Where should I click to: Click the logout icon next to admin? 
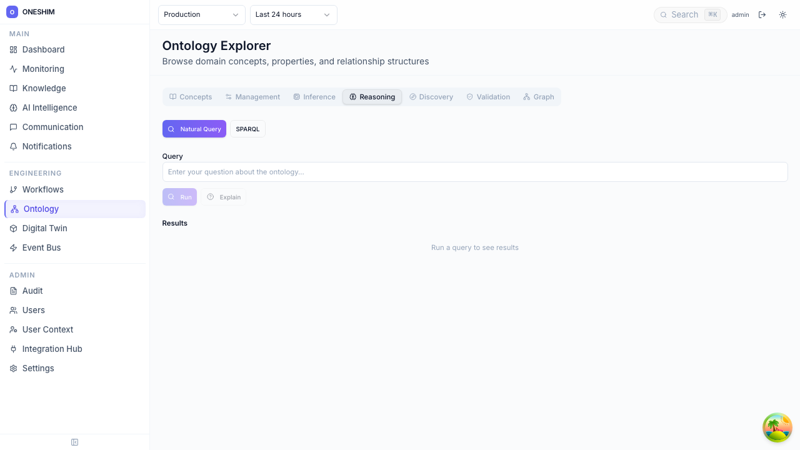coord(762,15)
